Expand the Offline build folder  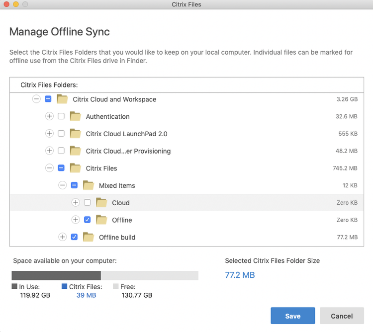pyautogui.click(x=63, y=237)
